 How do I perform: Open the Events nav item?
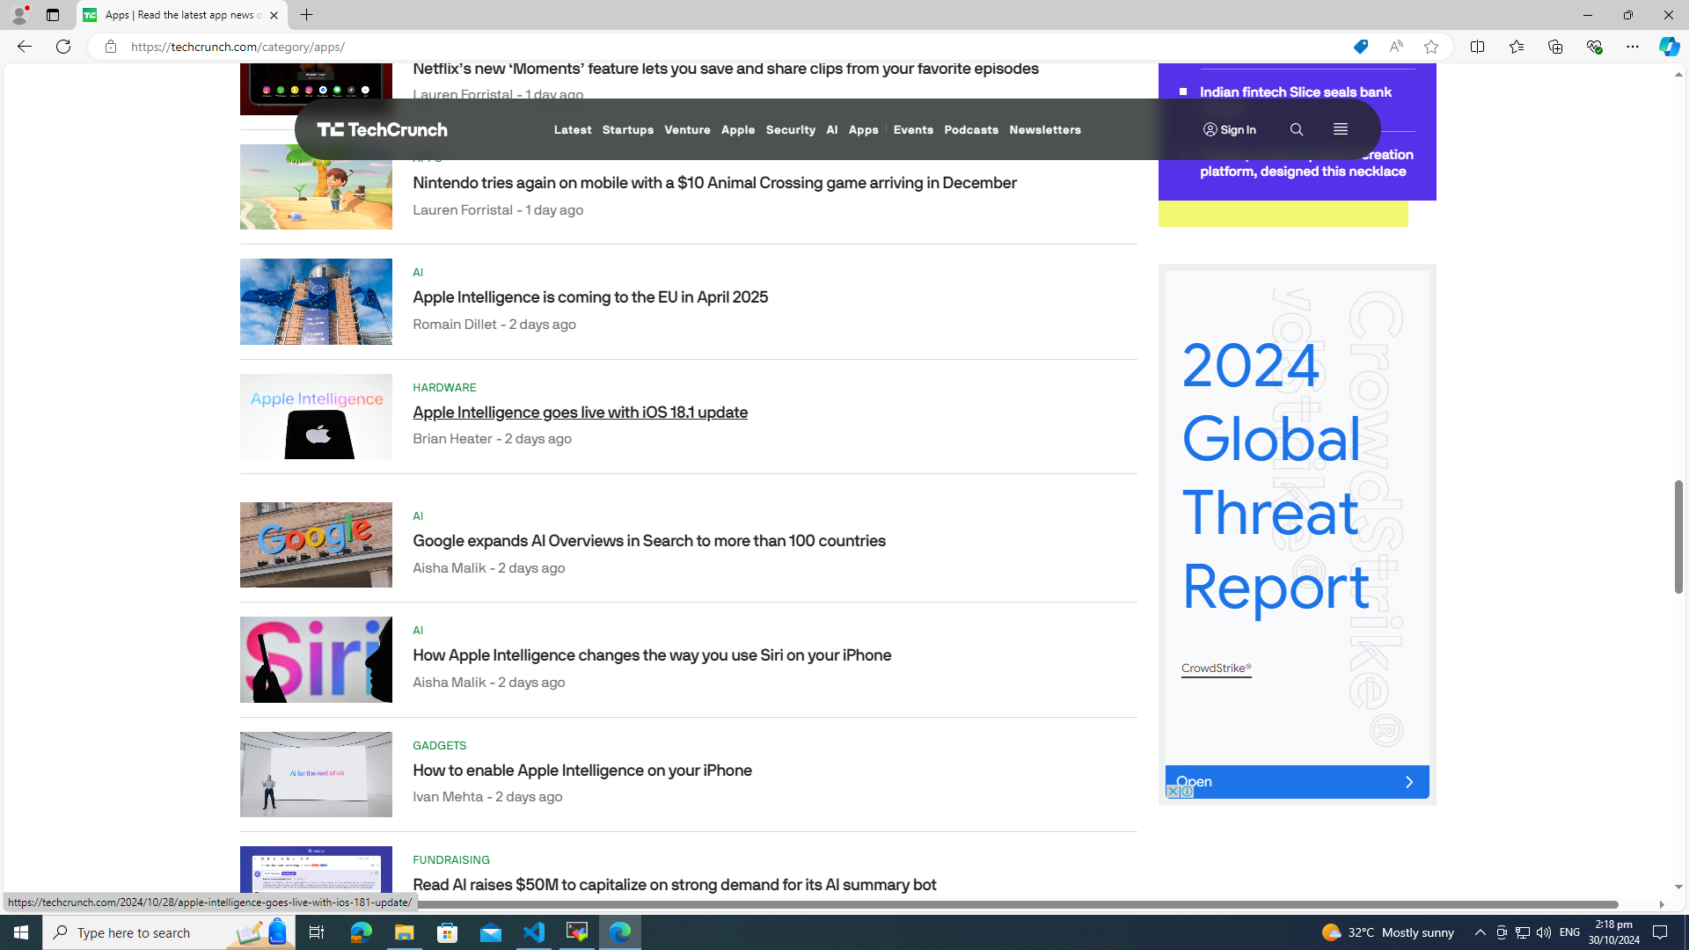(913, 130)
